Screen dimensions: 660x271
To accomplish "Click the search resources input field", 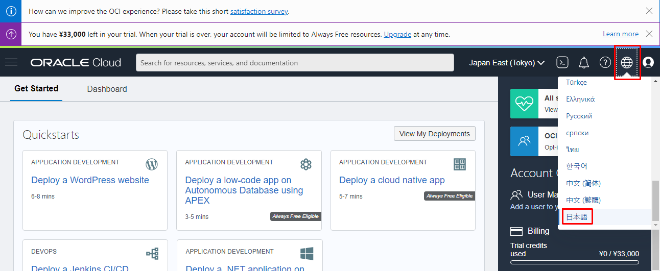I will [x=295, y=63].
